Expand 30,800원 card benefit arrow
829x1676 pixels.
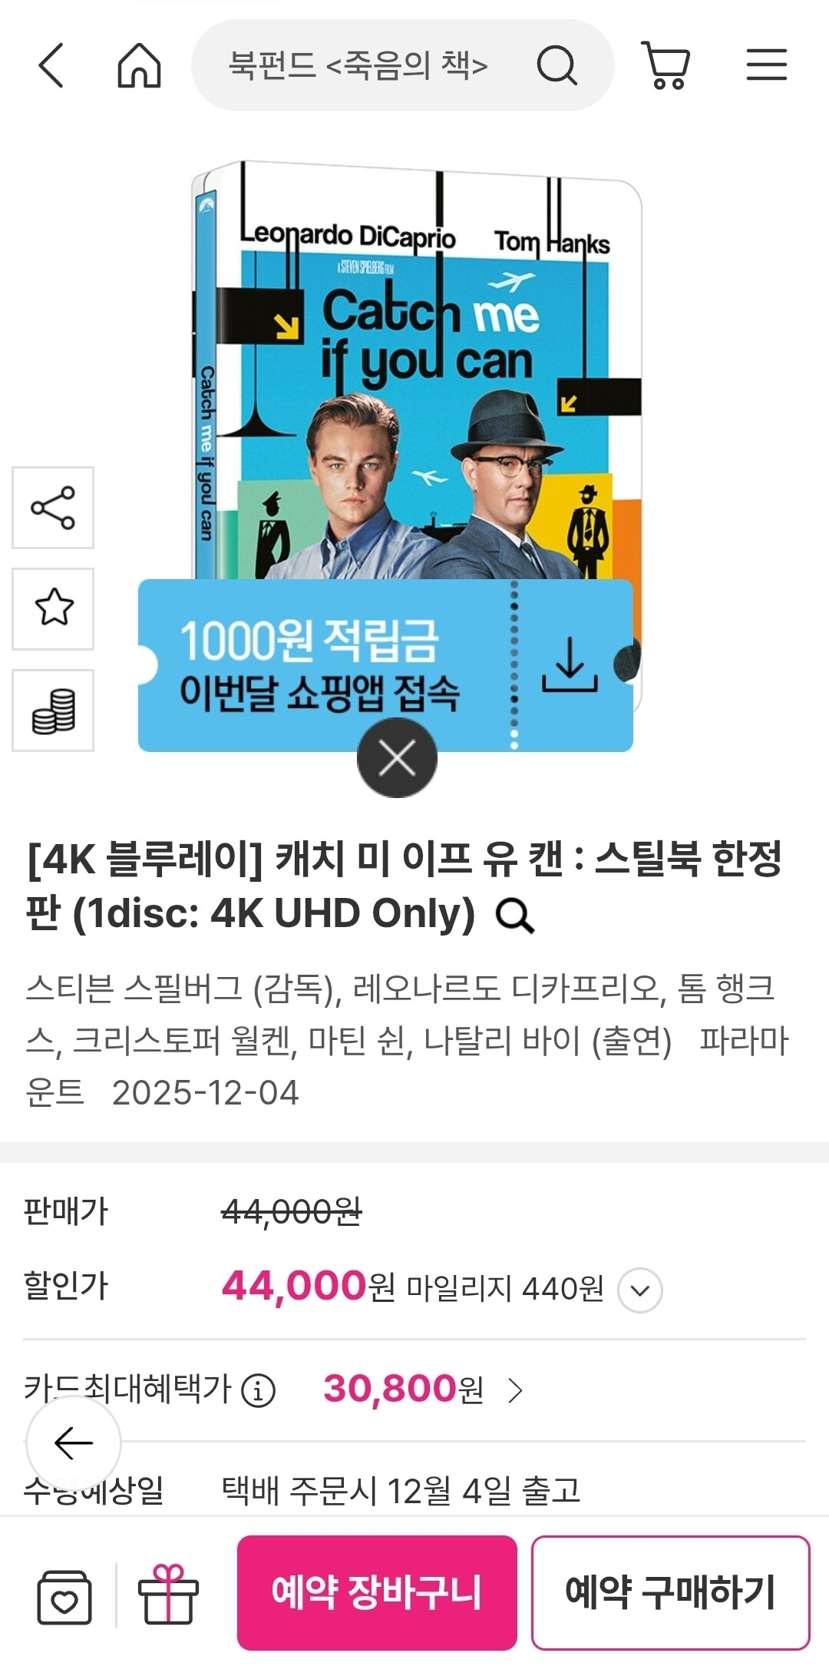click(x=516, y=1389)
